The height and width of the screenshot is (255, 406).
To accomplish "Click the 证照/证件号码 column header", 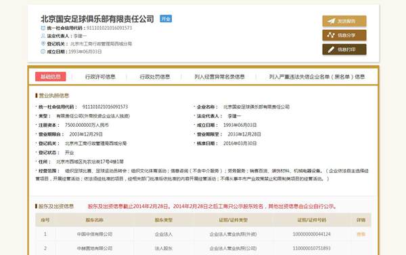I will pyautogui.click(x=312, y=220).
